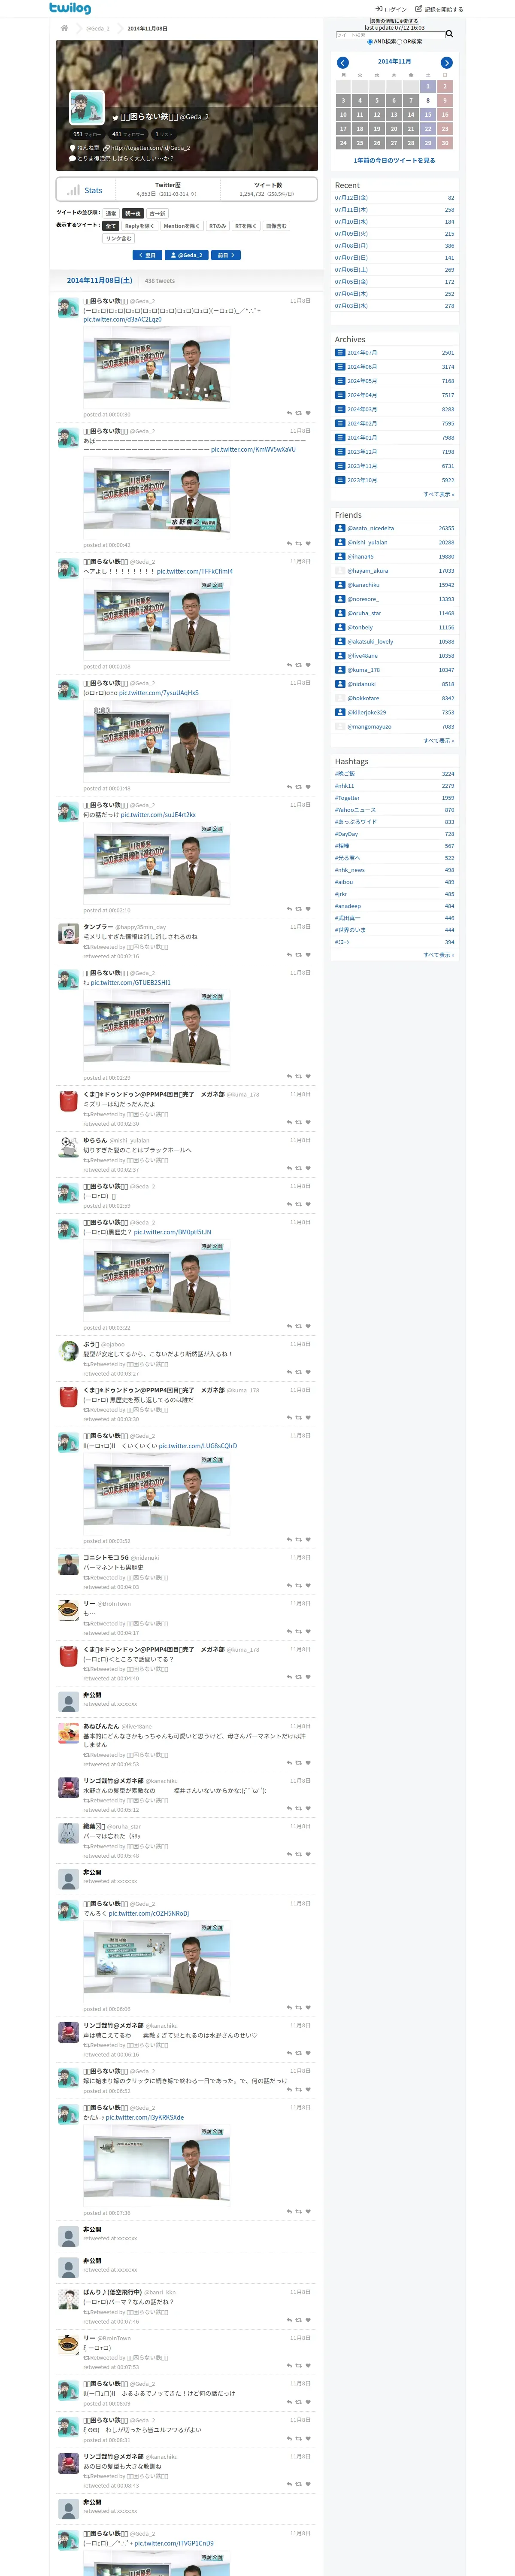Like the tweet posted at 00:00:30

pos(308,413)
